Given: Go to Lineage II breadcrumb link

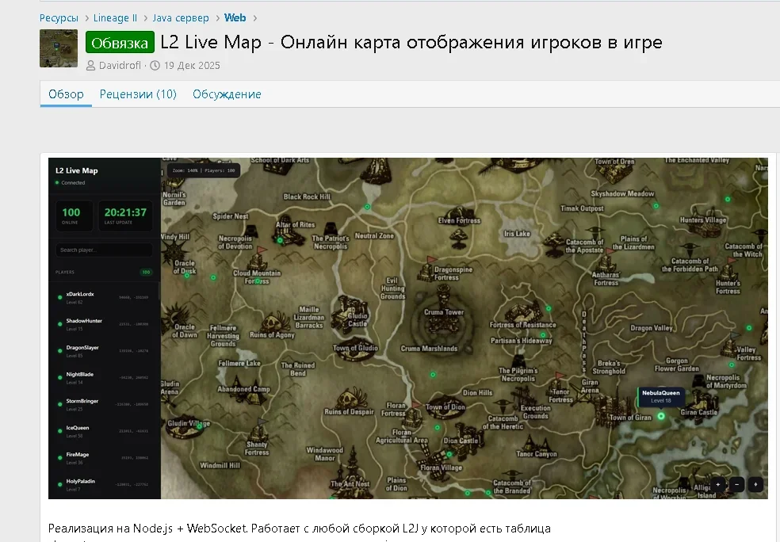Looking at the screenshot, I should click(x=115, y=18).
